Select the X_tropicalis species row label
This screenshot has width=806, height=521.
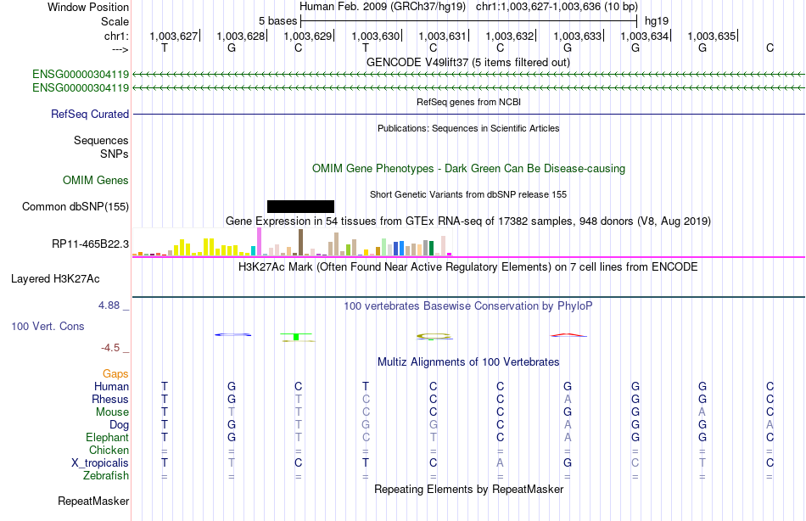[100, 463]
